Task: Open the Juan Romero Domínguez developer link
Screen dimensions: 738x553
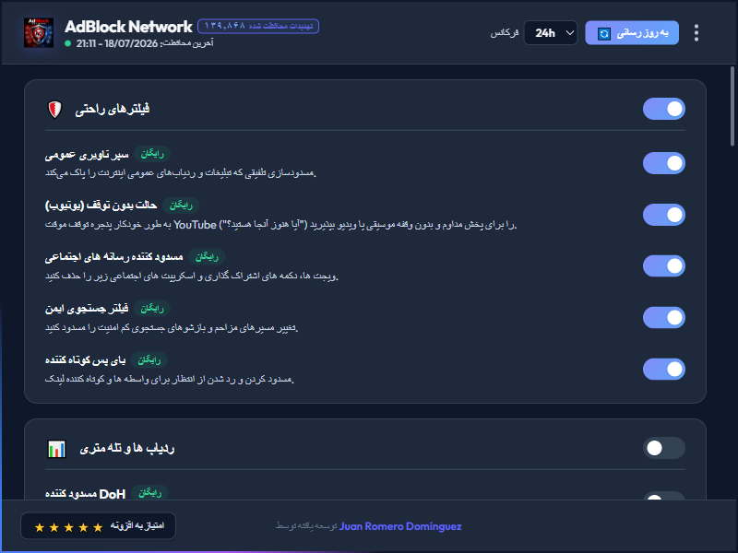Action: [x=400, y=526]
